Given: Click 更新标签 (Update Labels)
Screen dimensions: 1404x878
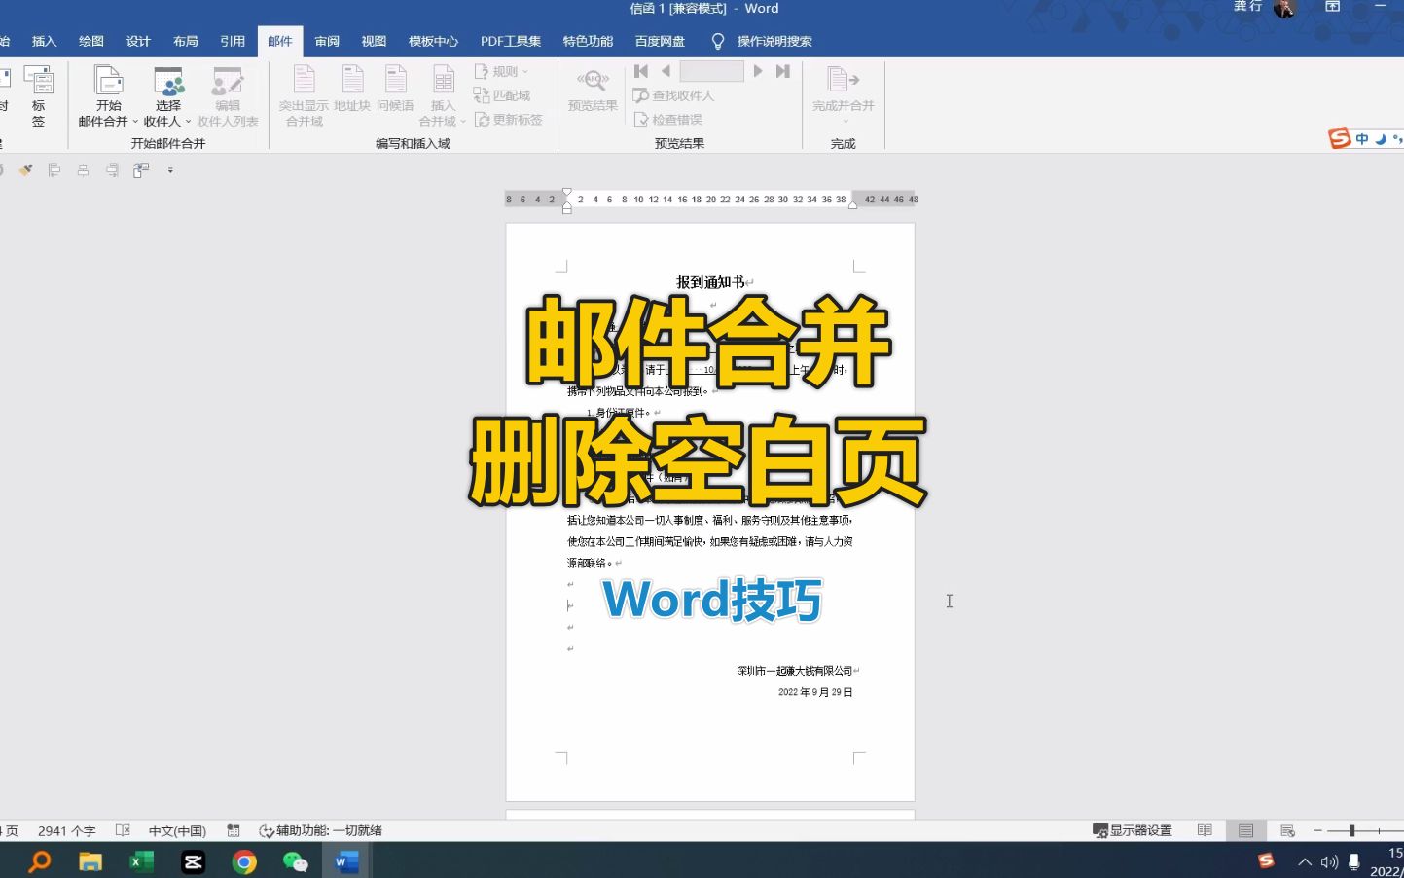Looking at the screenshot, I should tap(508, 120).
